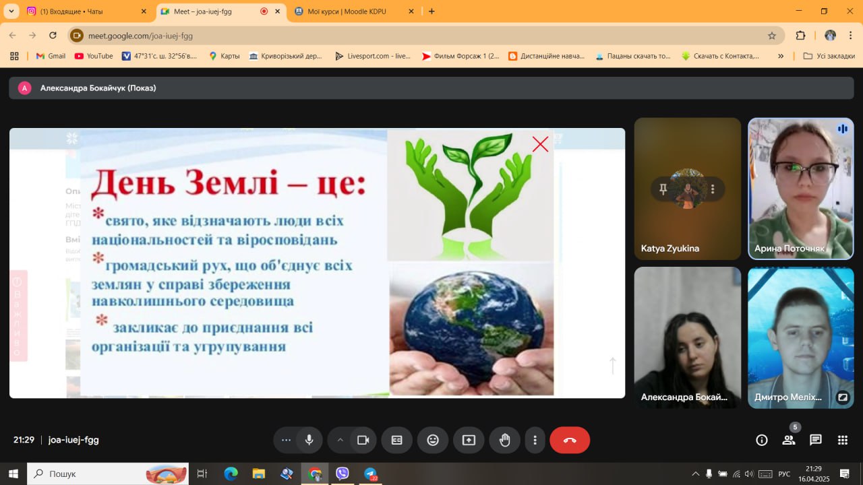This screenshot has height=485, width=863.
Task: Leave the call with red hang-up button
Action: 570,440
